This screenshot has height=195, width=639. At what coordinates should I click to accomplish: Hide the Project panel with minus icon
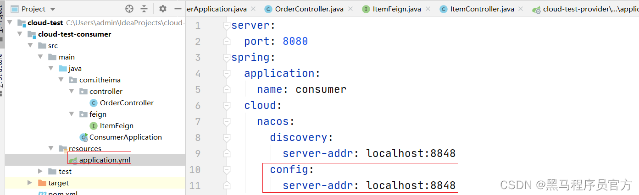pyautogui.click(x=178, y=9)
